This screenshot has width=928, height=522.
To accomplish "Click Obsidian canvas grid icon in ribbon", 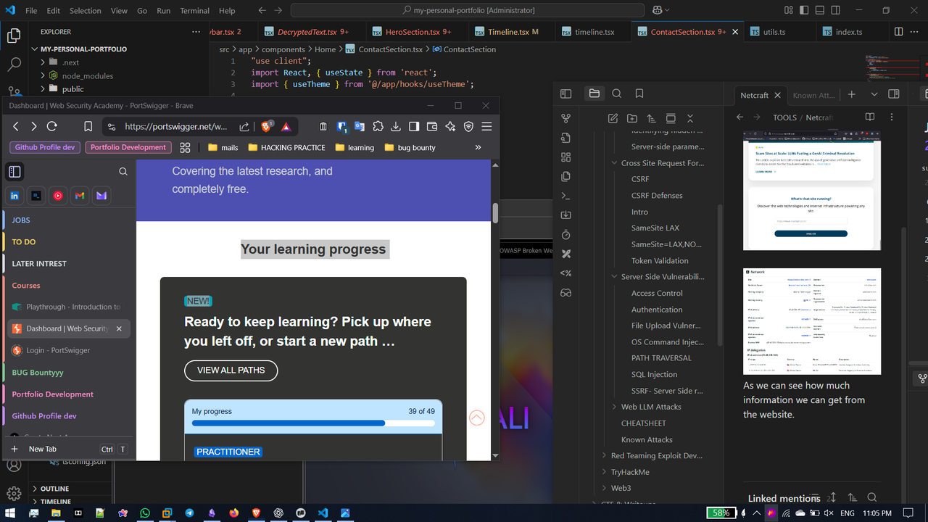I will [x=566, y=157].
